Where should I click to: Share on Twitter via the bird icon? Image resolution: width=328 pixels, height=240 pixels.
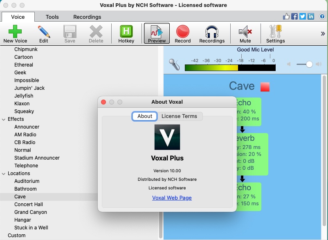click(303, 16)
